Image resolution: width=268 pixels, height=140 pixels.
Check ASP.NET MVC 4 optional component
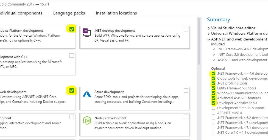pyautogui.click(x=213, y=113)
